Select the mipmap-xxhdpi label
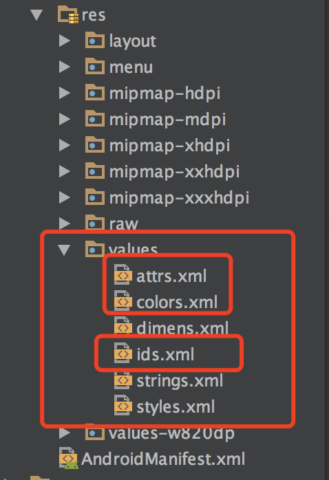 [174, 172]
